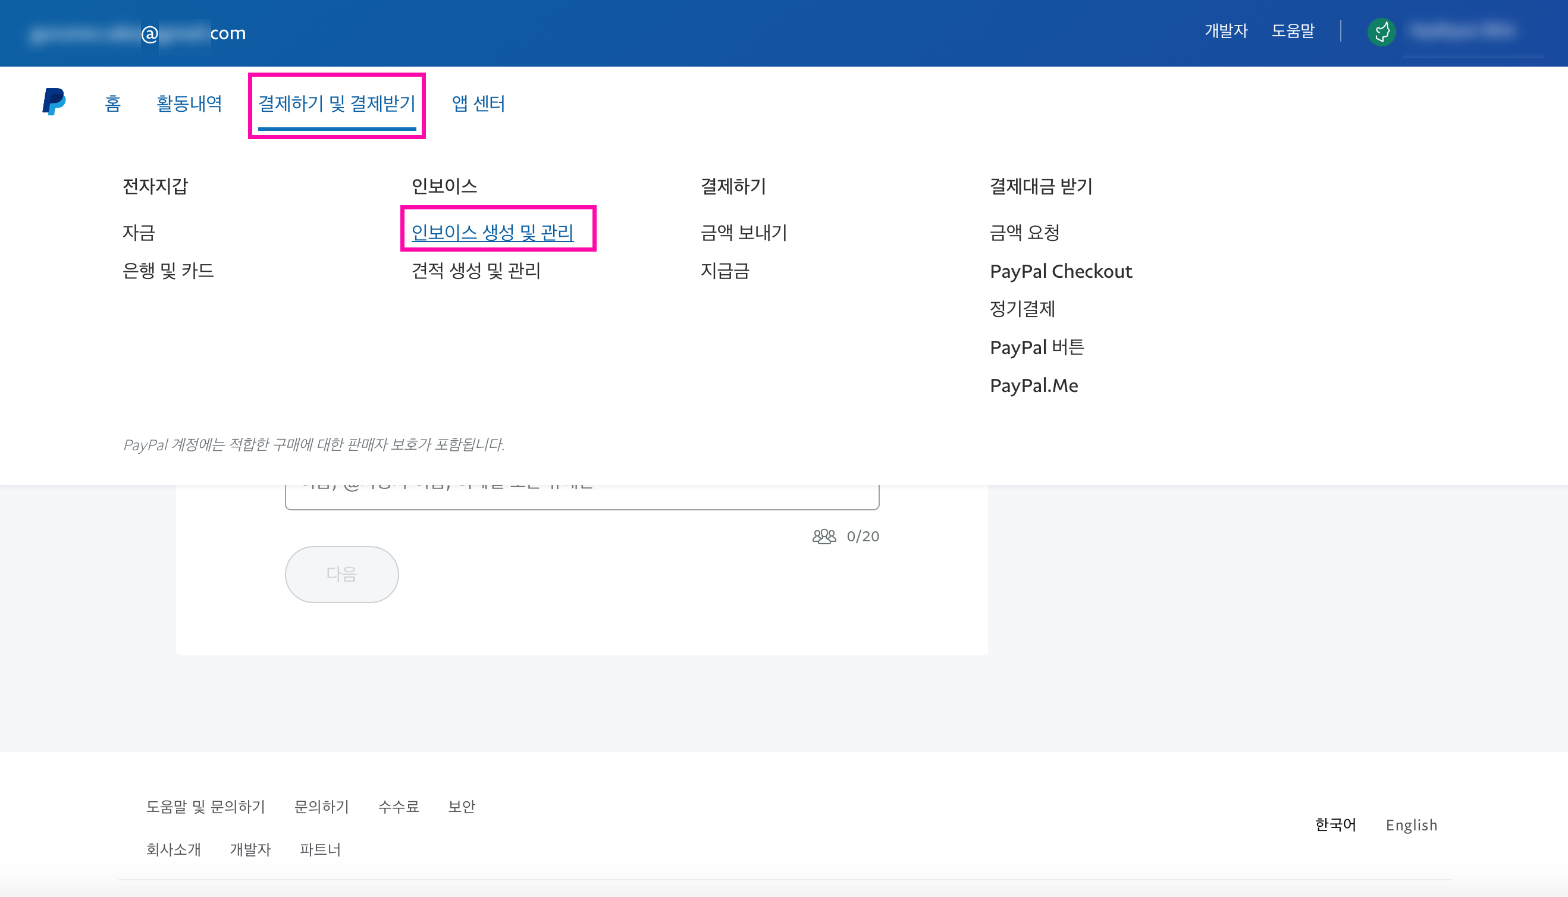Select 결제하기 및 결제받기 tab
The height and width of the screenshot is (897, 1568).
[337, 103]
